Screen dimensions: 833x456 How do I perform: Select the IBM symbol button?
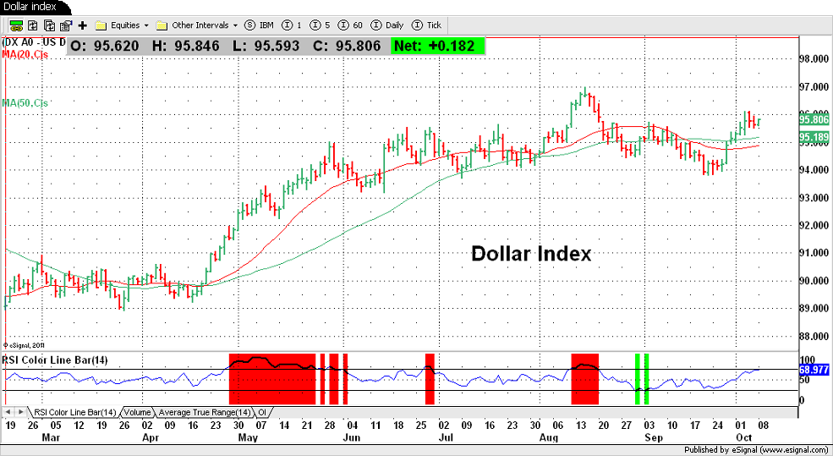click(259, 25)
